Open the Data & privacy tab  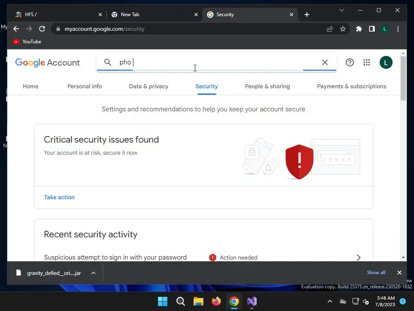[x=149, y=86]
